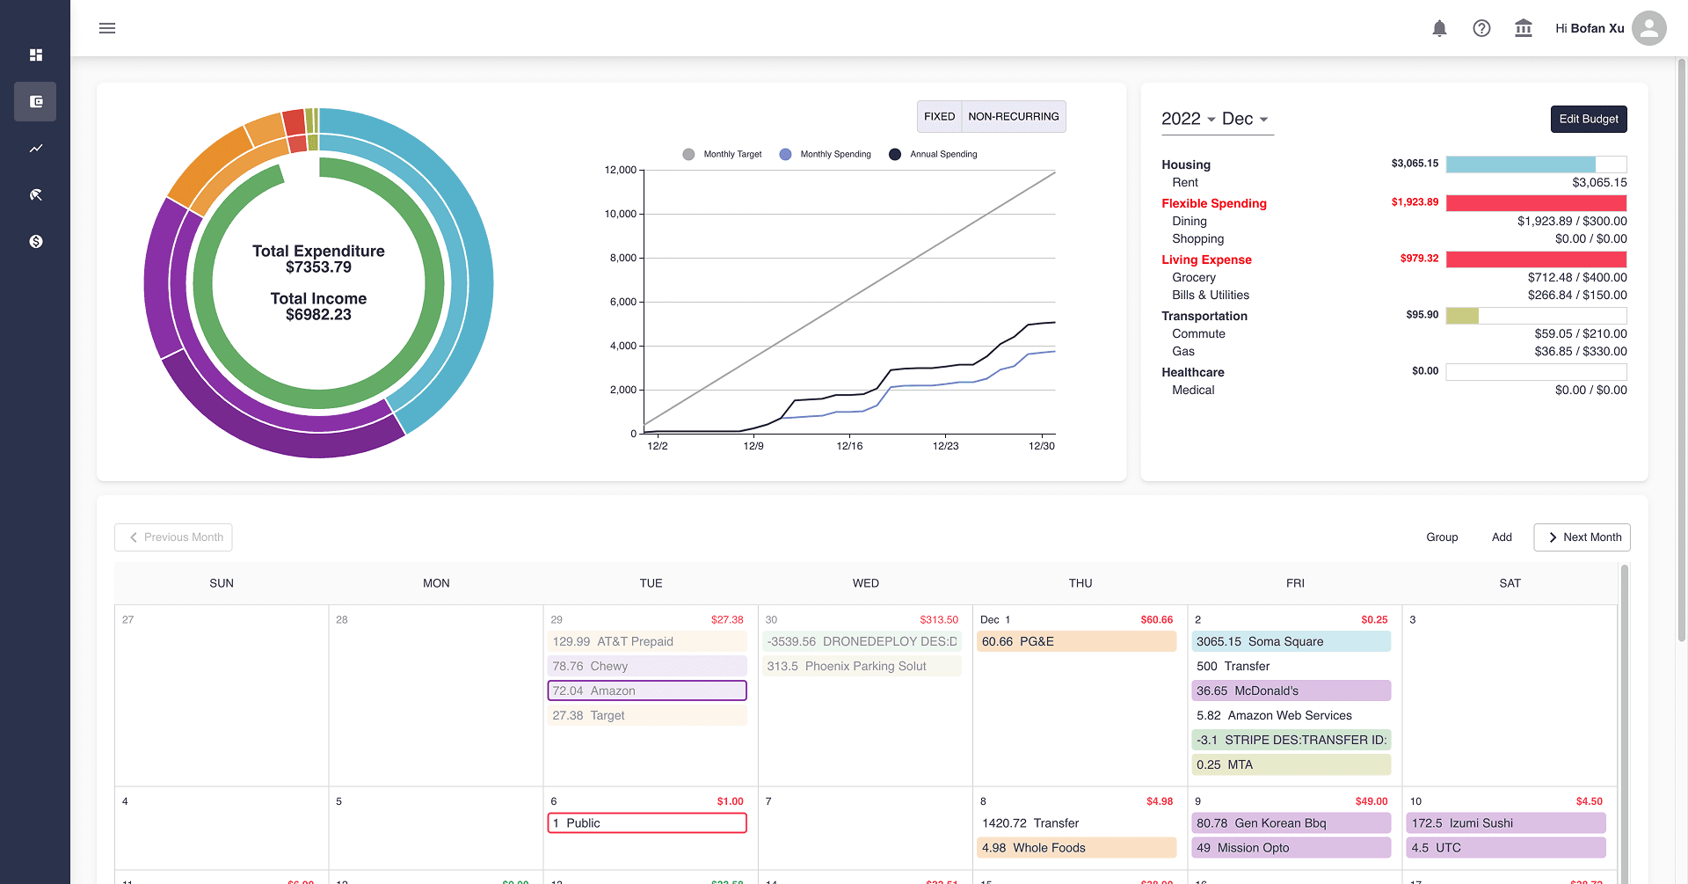Open the dashboard grid icon in sidebar

[36, 55]
